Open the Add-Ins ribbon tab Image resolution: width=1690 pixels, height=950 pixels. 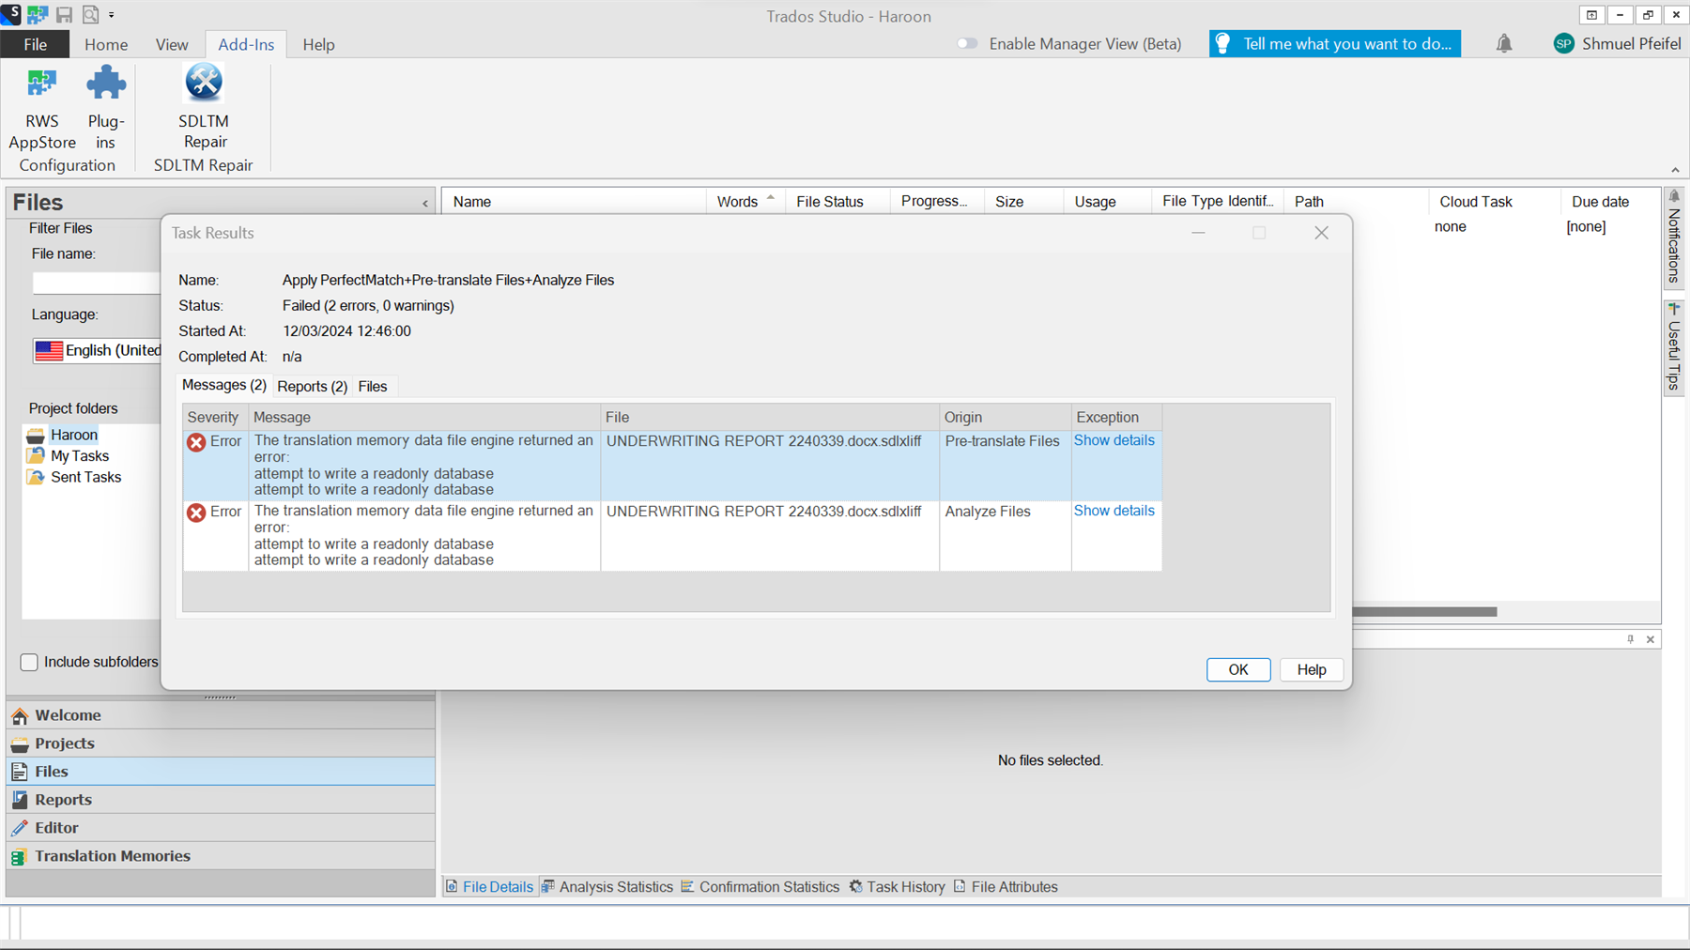tap(246, 44)
